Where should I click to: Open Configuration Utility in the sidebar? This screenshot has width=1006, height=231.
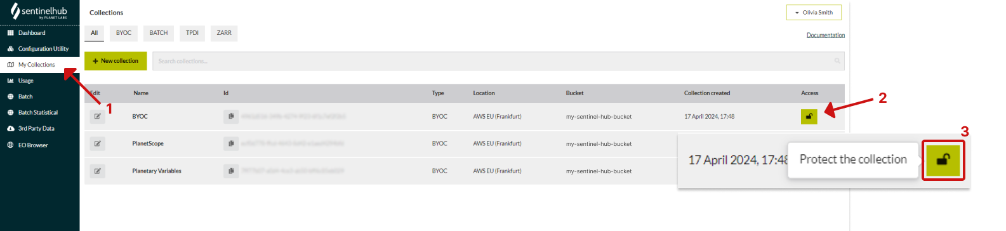pos(39,49)
